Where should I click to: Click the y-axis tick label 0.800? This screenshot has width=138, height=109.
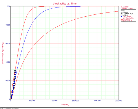(x=8, y=25)
